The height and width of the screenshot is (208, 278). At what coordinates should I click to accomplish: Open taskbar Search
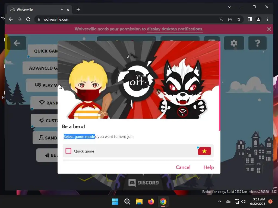point(127,201)
